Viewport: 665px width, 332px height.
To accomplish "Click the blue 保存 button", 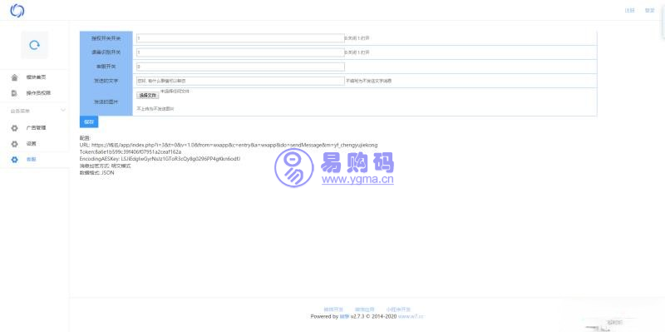I will (89, 121).
